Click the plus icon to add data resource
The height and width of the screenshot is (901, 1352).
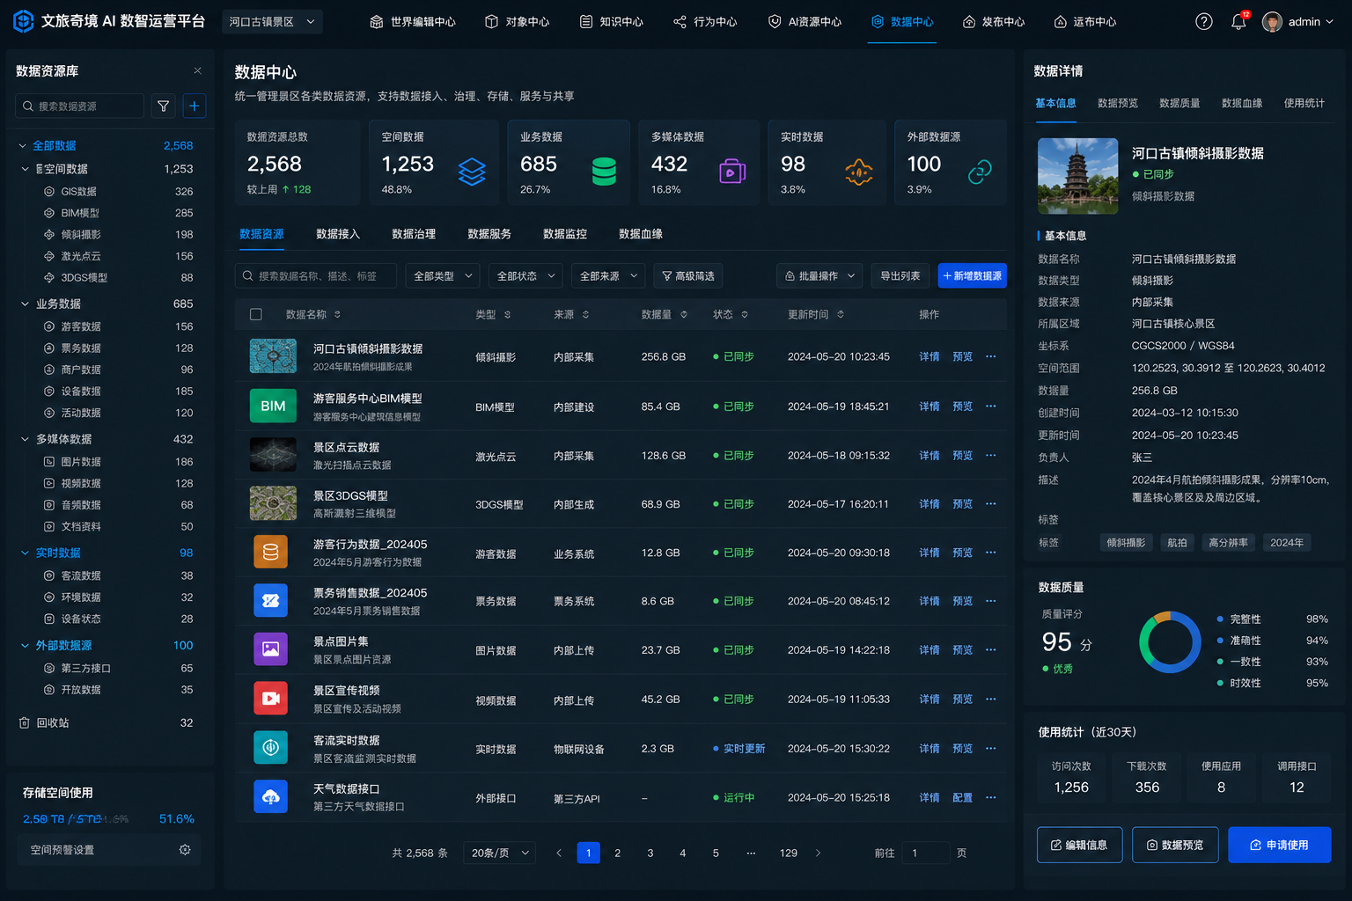click(195, 106)
